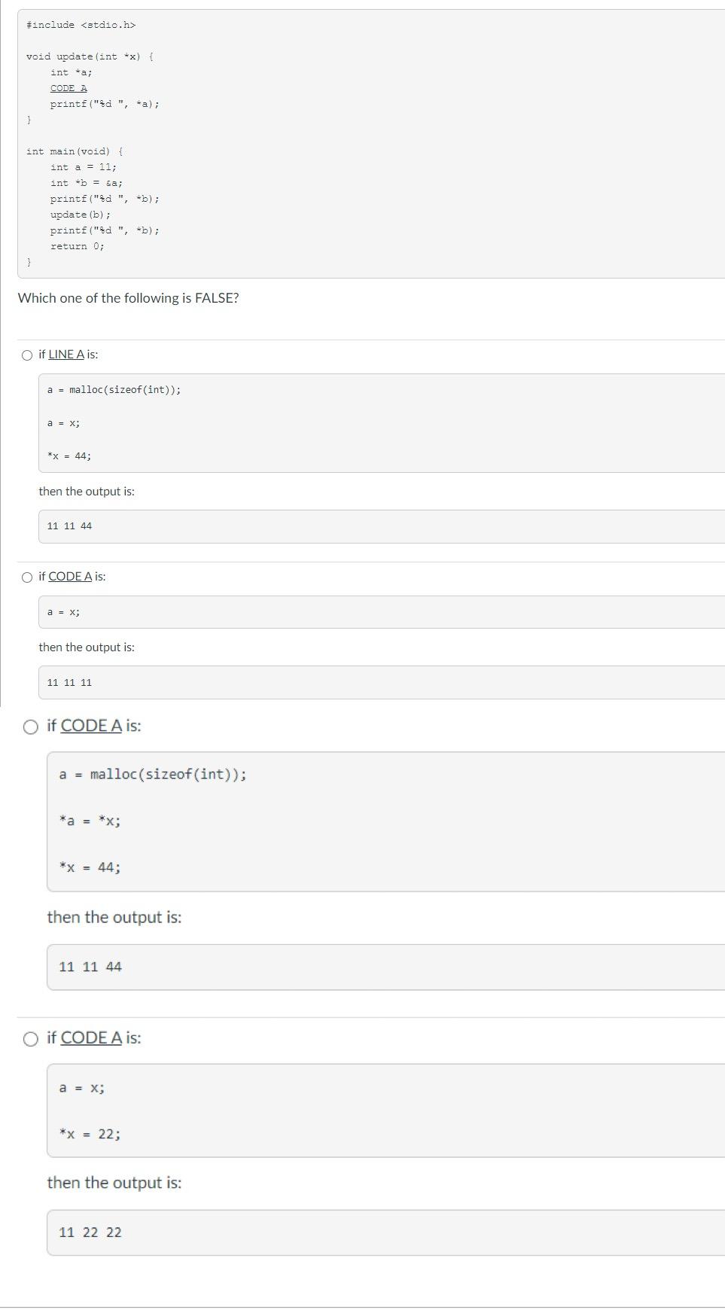Select the last answer with output 11 22 22

tap(31, 1038)
